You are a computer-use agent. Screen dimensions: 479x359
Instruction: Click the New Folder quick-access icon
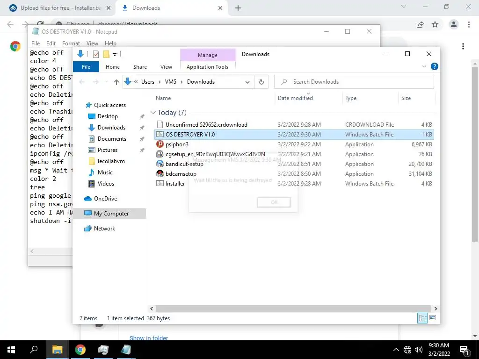106,54
